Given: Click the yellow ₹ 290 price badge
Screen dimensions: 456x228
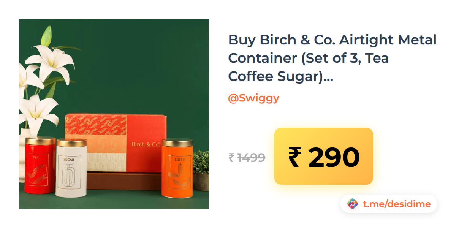Looking at the screenshot, I should (324, 156).
